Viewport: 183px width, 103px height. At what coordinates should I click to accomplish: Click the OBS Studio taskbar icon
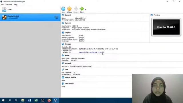coord(43,100)
